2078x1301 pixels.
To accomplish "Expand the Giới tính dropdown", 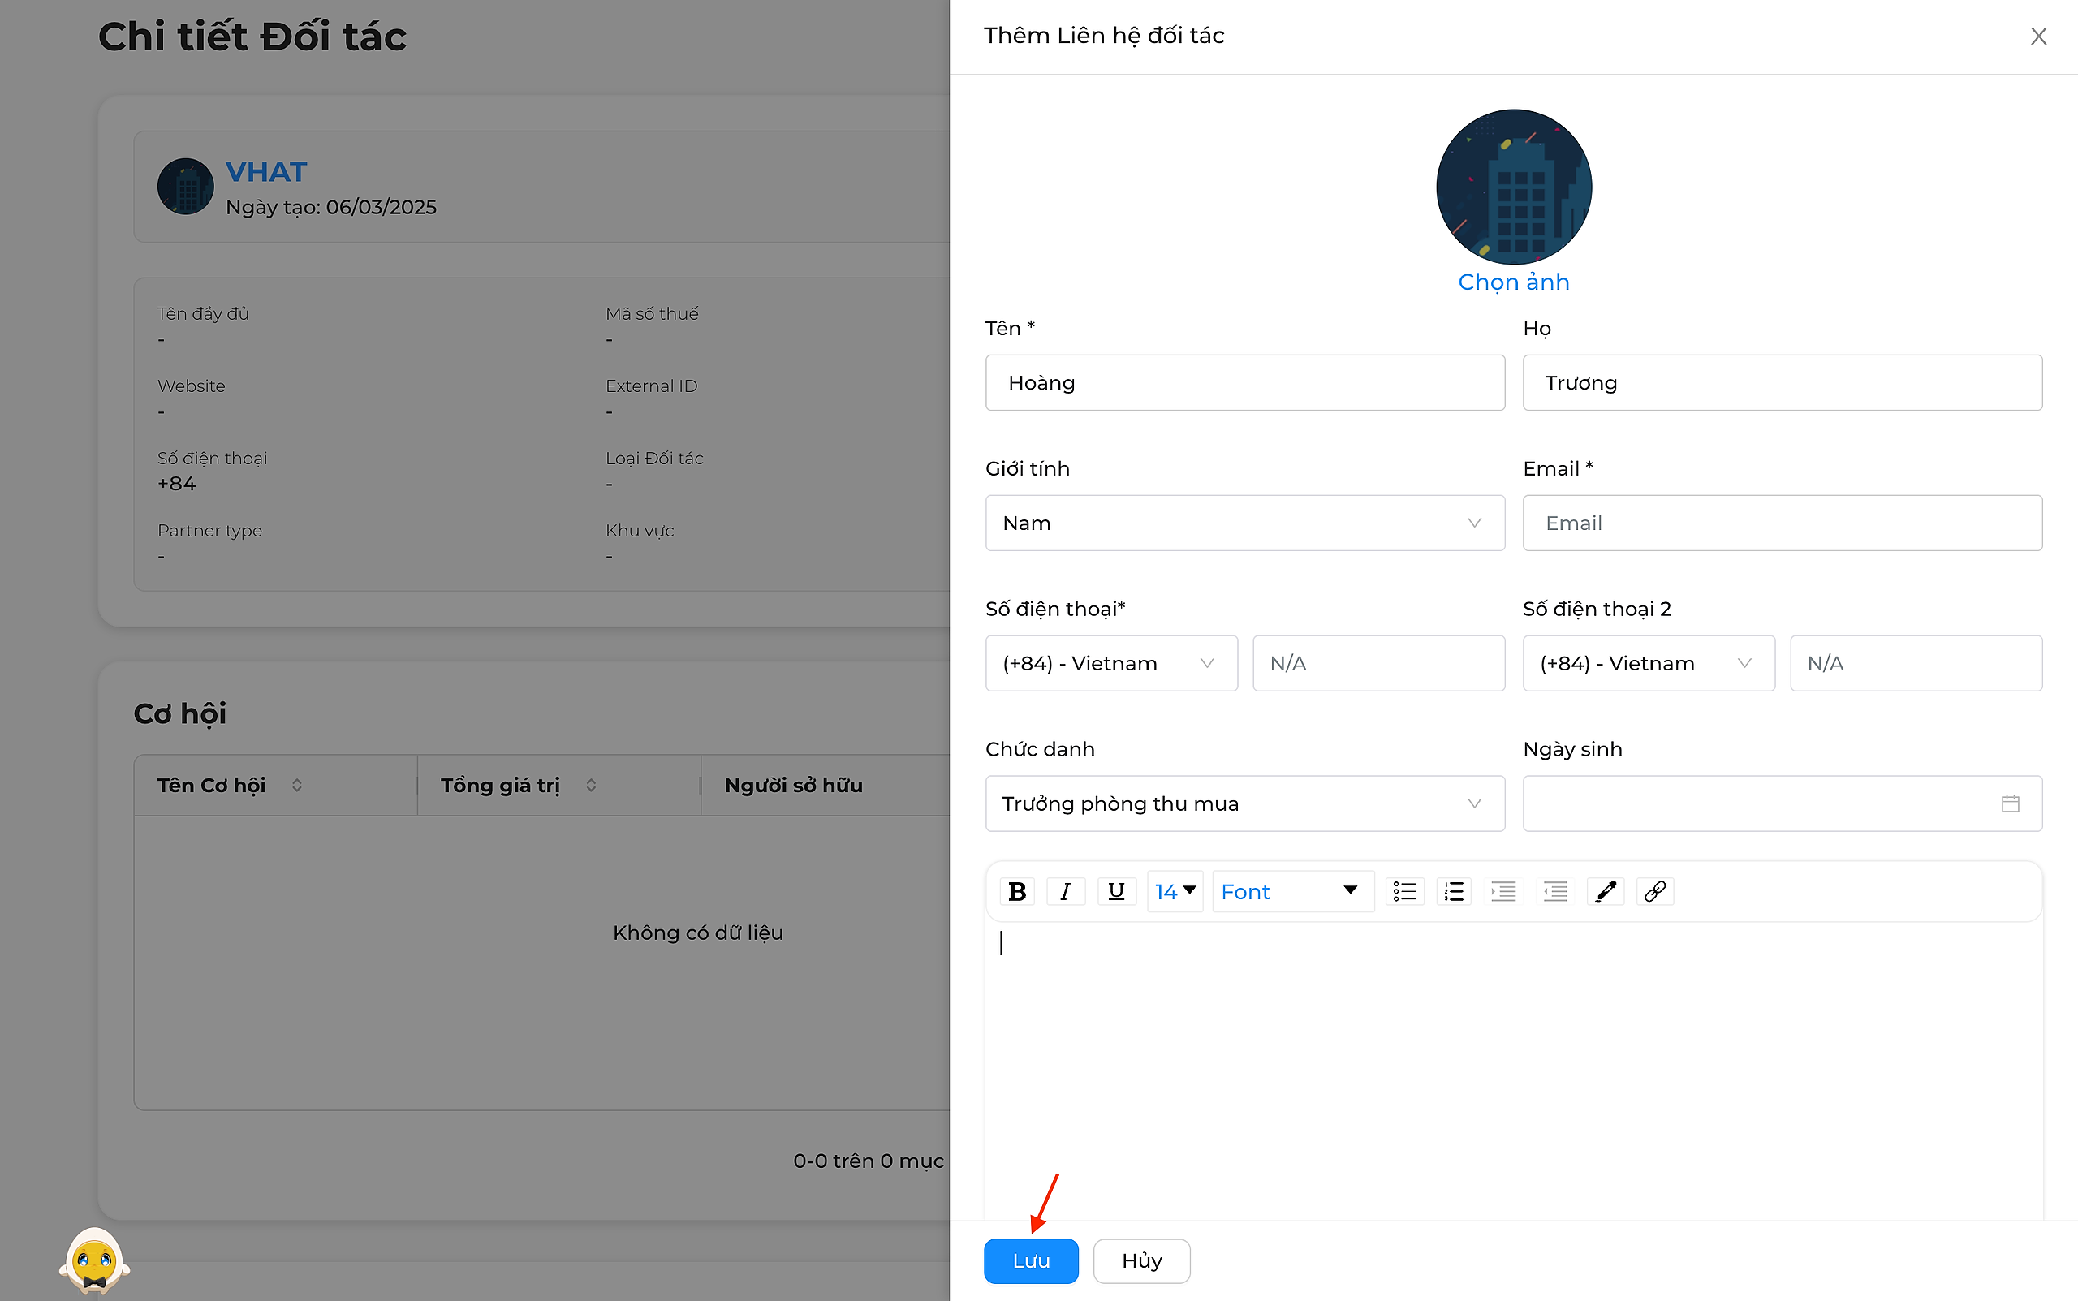I will (1244, 523).
